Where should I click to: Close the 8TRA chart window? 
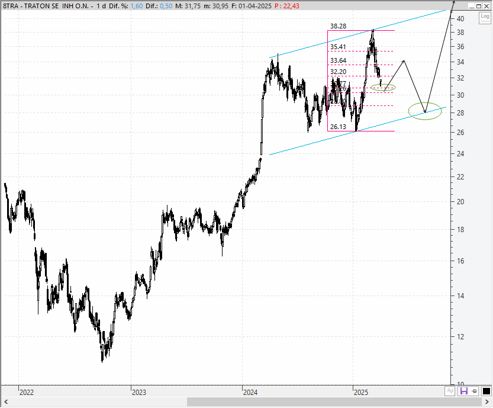[x=486, y=6]
